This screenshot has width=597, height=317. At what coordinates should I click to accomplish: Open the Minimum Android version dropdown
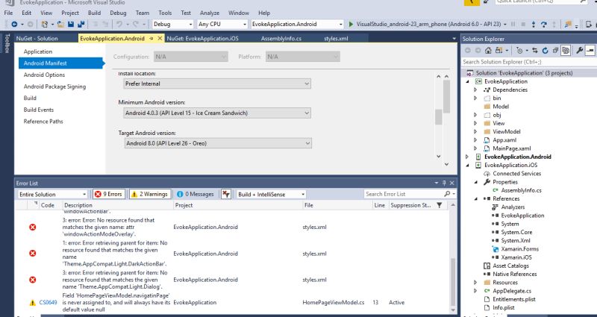pyautogui.click(x=217, y=113)
